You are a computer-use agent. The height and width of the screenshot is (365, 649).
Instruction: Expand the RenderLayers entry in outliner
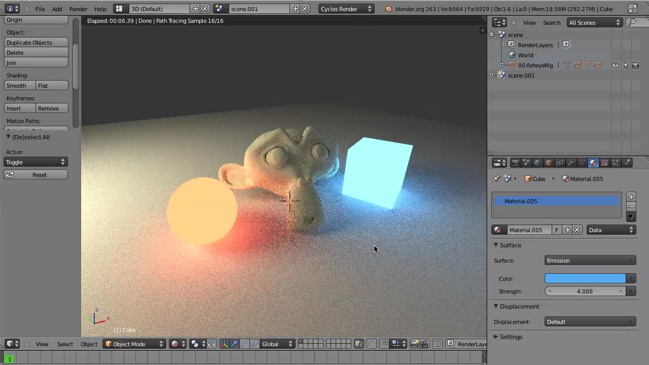tap(504, 45)
